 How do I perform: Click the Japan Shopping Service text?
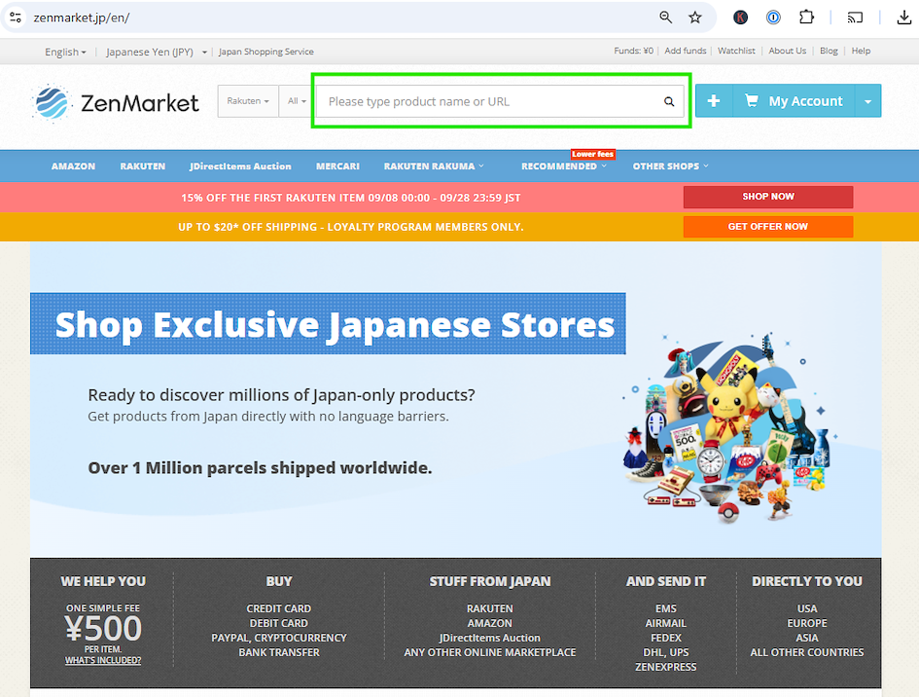click(266, 52)
